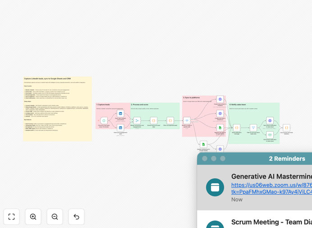
Task: Select the Extract and enrich lead data code node
Action: click(x=154, y=121)
